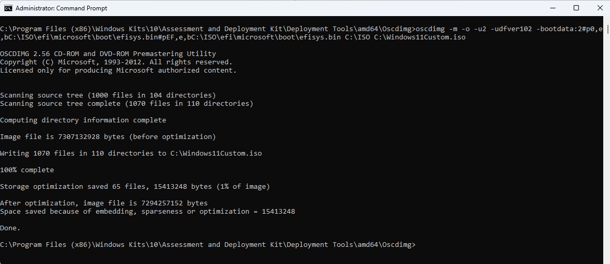Click the 'Writing 1070 files' output line

click(131, 154)
